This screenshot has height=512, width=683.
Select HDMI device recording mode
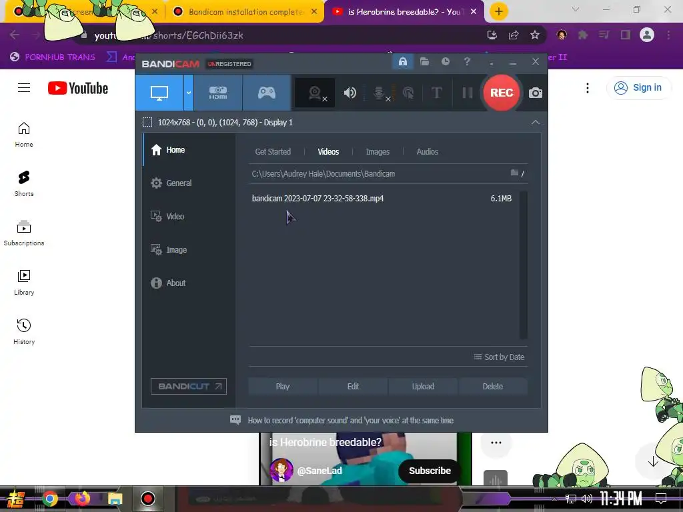(x=218, y=93)
